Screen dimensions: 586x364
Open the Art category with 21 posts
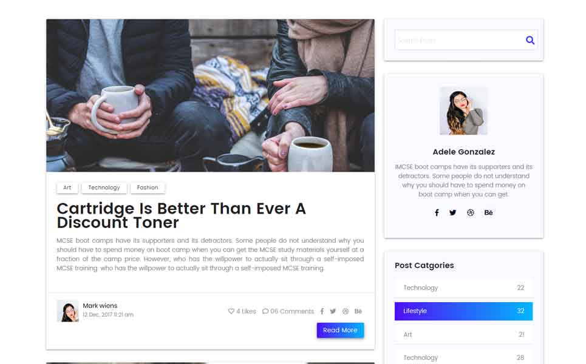pyautogui.click(x=463, y=334)
